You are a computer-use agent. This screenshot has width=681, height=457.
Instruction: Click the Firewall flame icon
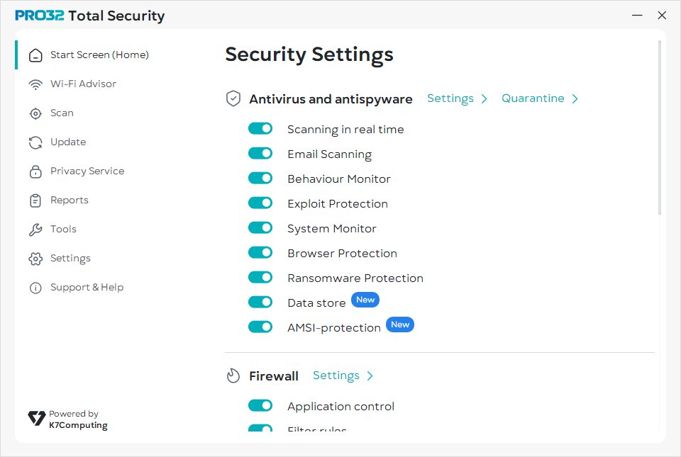[233, 376]
